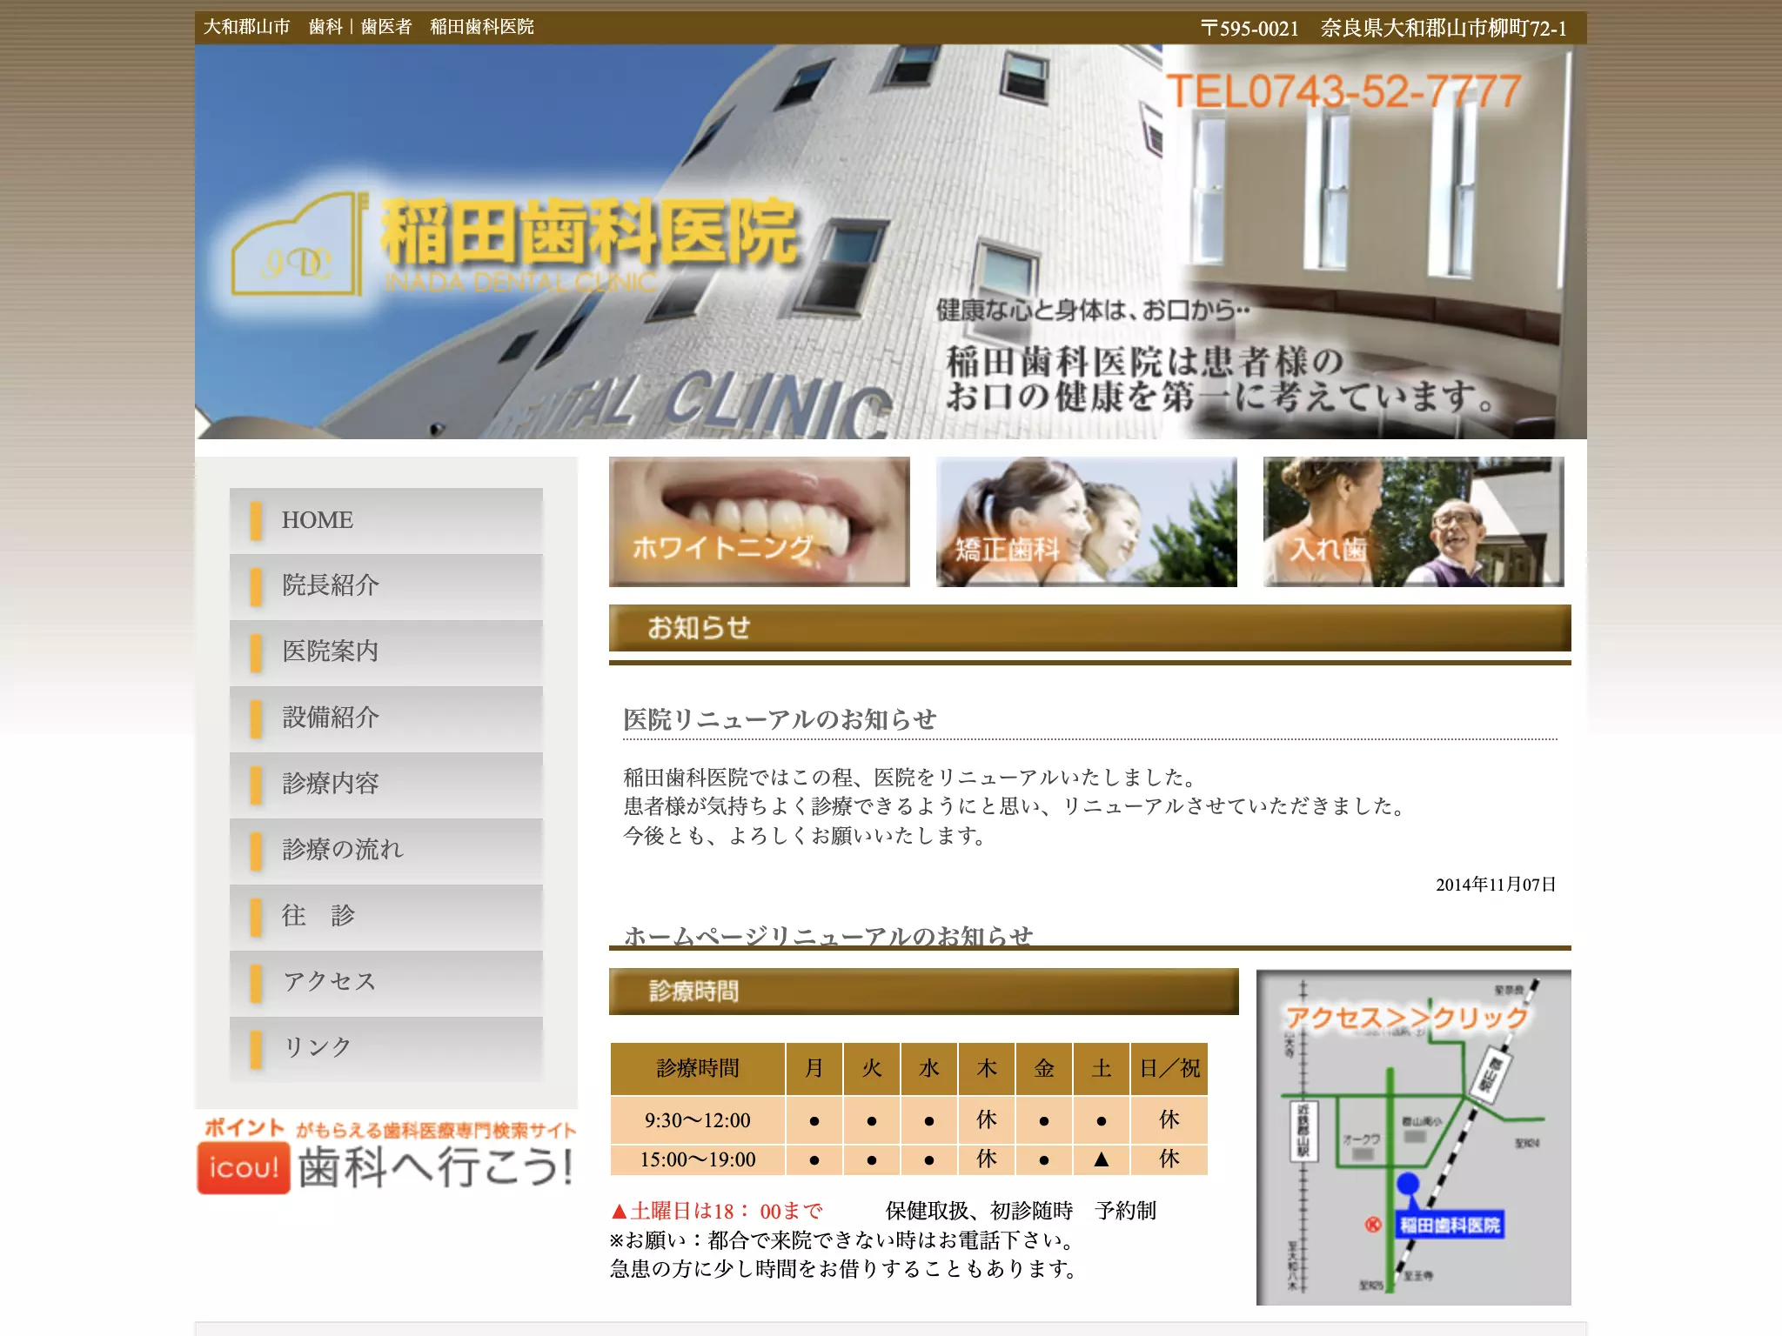Open the アクセス>>クリック map image
Screen dimensions: 1782x1336
[1414, 1137]
